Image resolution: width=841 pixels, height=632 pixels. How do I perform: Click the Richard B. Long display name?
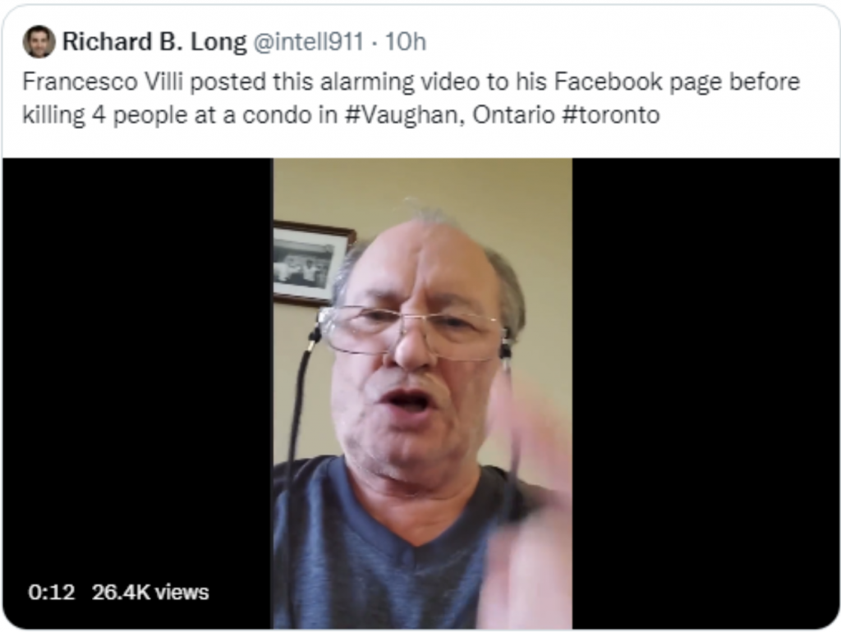click(154, 42)
